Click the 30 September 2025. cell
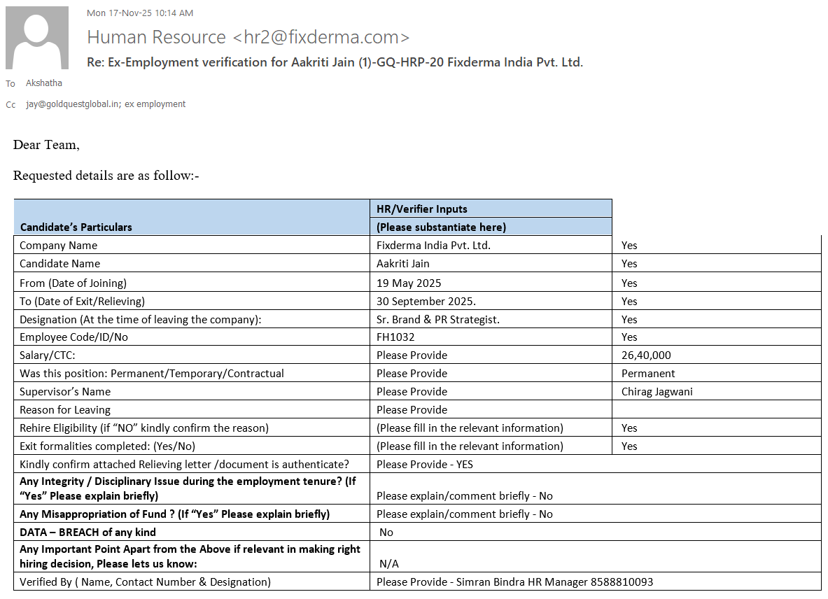828x599 pixels. [491, 301]
